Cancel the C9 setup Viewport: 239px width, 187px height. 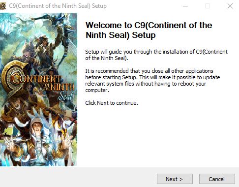click(217, 179)
